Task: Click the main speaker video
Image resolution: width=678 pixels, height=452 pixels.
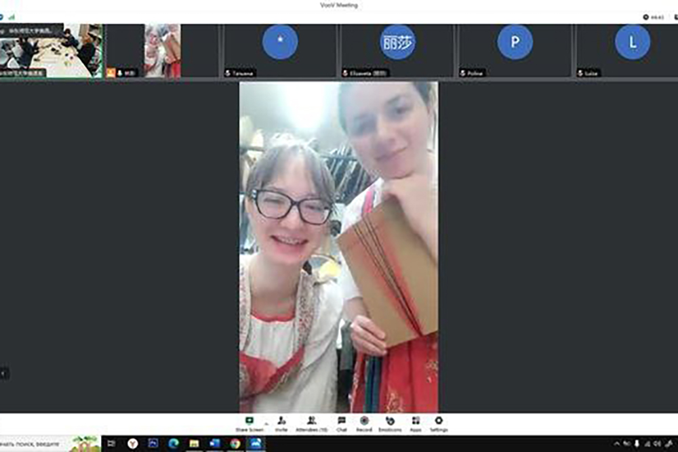Action: pos(338,247)
